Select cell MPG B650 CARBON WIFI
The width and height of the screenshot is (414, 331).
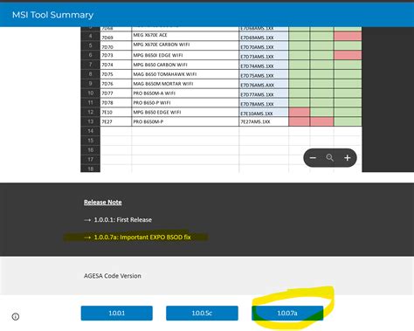click(x=185, y=65)
